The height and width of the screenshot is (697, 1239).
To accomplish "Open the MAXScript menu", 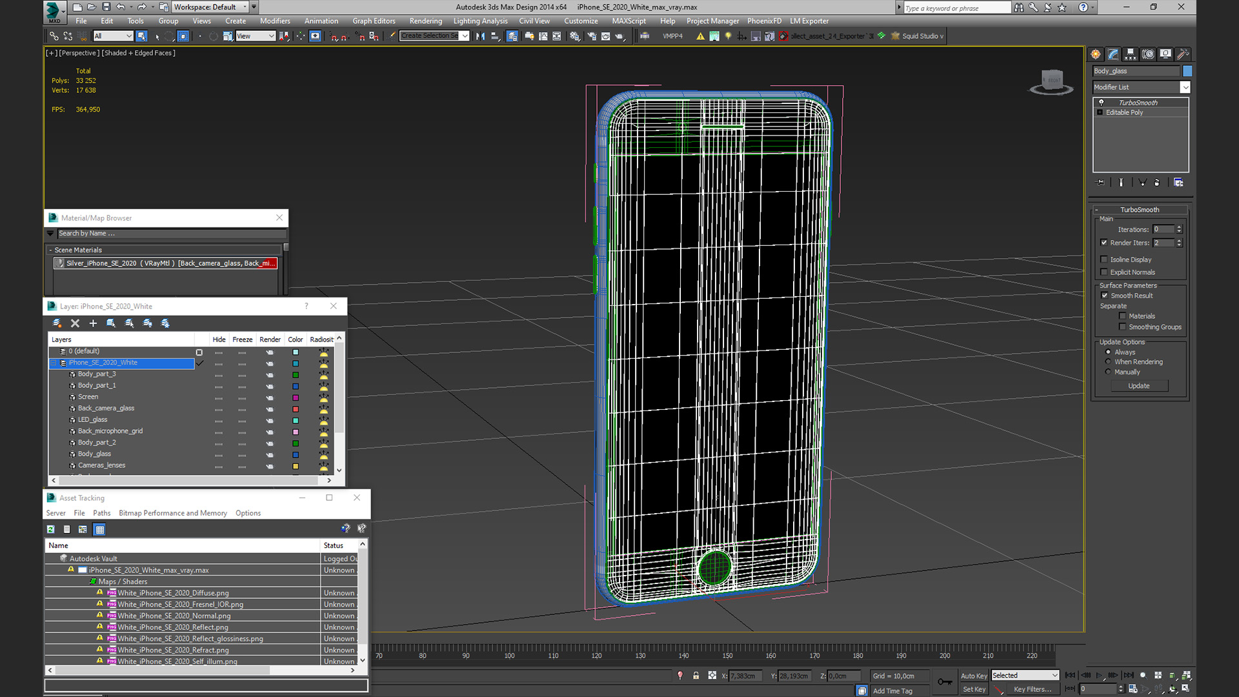I will [629, 21].
